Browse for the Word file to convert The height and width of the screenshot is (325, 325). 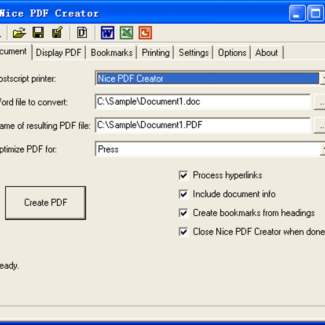coord(320,102)
